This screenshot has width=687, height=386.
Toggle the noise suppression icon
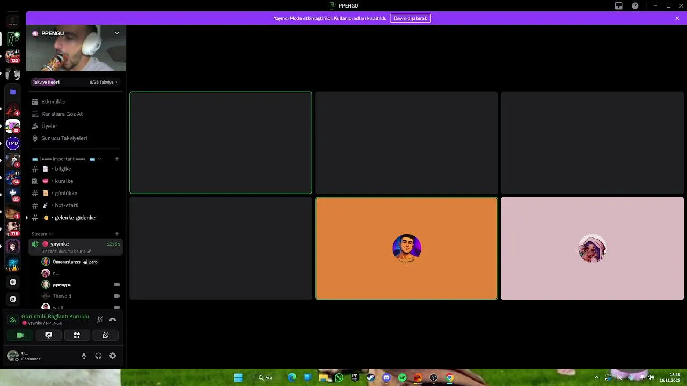pyautogui.click(x=100, y=320)
